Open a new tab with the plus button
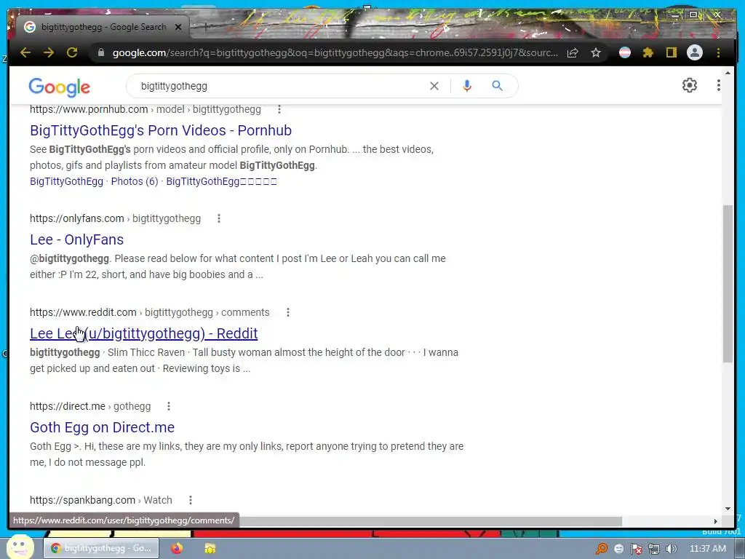 [206, 27]
